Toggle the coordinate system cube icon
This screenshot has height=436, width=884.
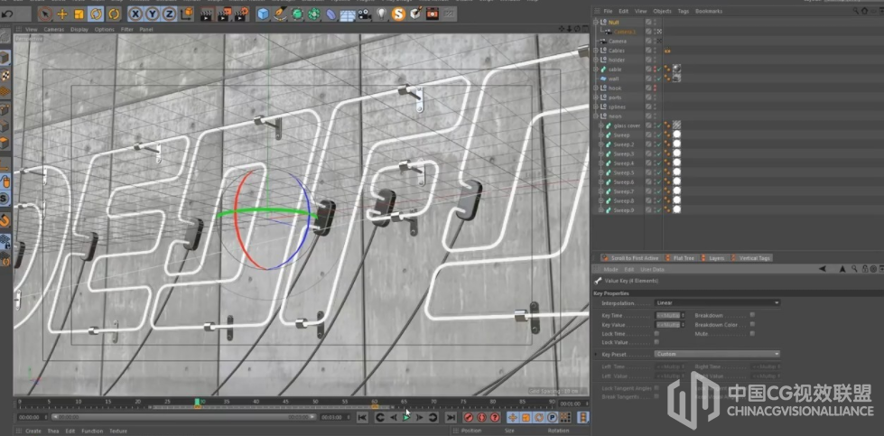point(186,14)
